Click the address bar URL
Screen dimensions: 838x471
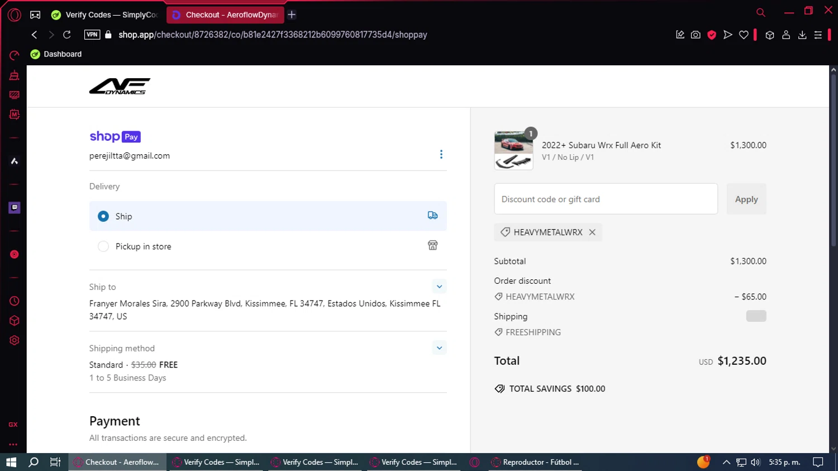[273, 35]
